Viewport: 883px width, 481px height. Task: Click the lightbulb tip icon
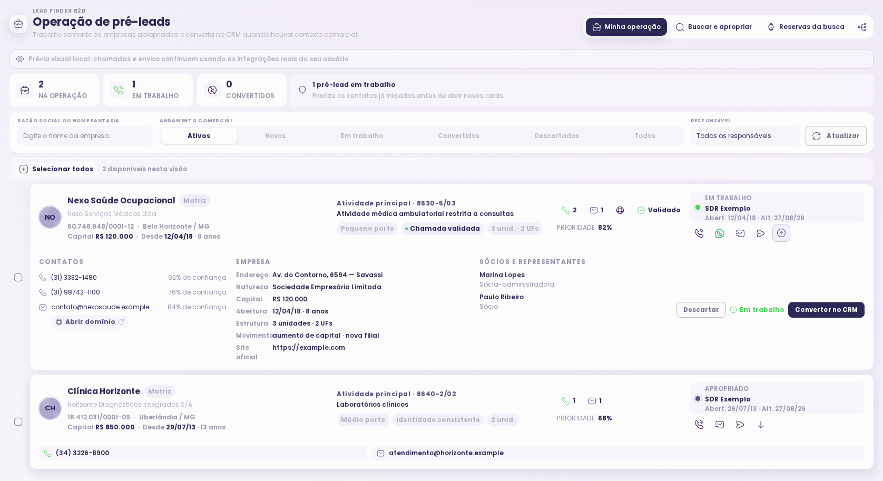[302, 90]
